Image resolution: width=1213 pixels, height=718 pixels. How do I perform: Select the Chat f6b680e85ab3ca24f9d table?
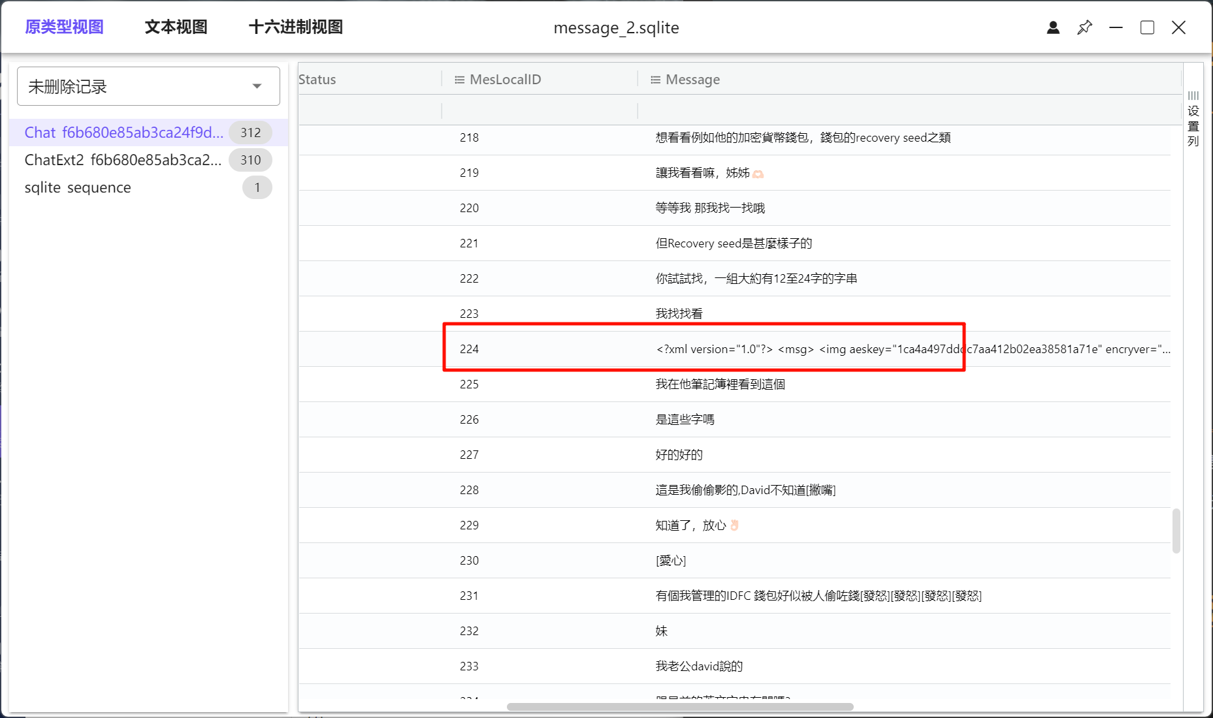pyautogui.click(x=124, y=133)
